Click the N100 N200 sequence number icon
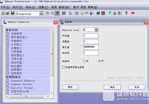This screenshot has width=149, height=104. coord(77,13)
